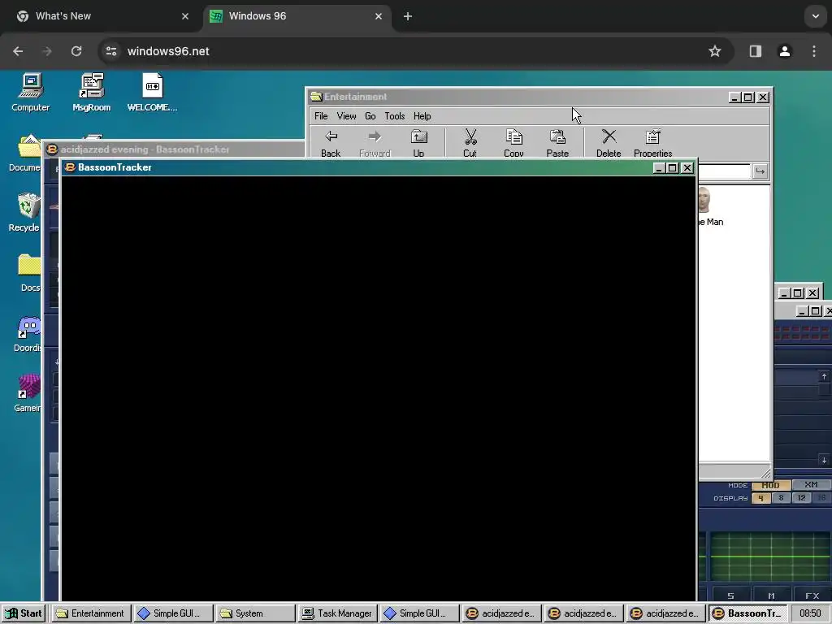
Task: Open the Computer desktop icon
Action: point(30,93)
